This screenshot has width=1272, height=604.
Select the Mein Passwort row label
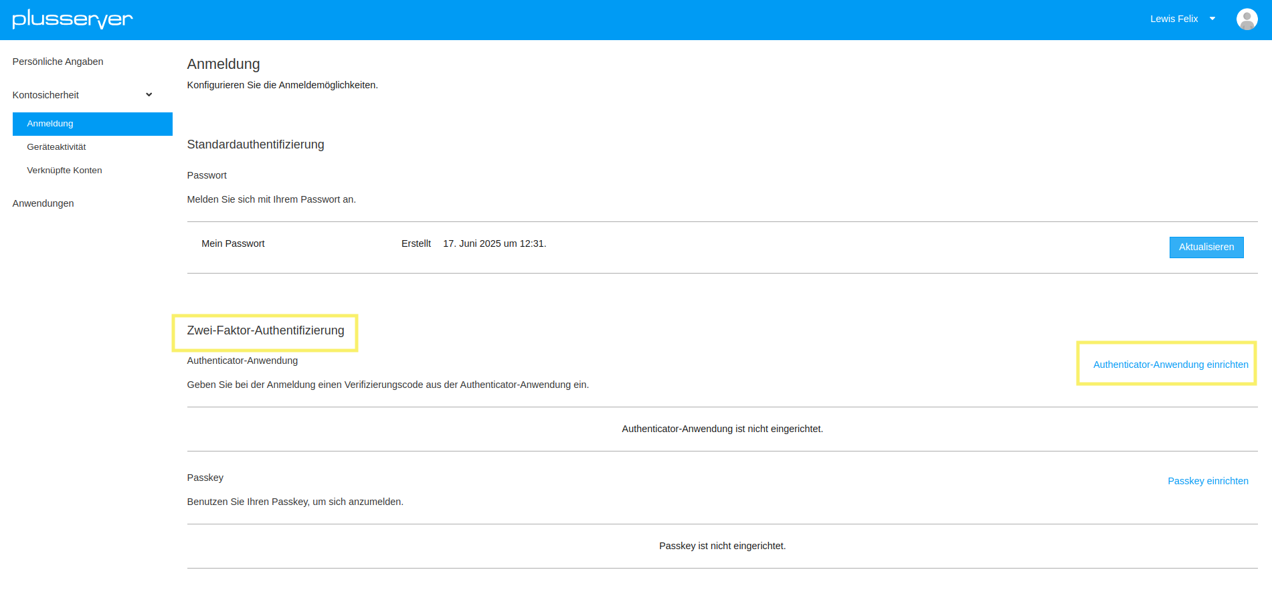pyautogui.click(x=233, y=243)
